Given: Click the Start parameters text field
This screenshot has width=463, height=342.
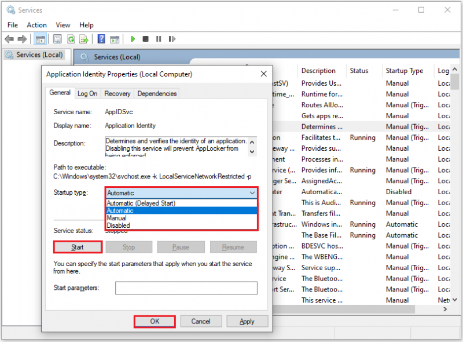Looking at the screenshot, I should coord(186,288).
